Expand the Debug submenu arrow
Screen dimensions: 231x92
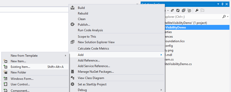161,90
